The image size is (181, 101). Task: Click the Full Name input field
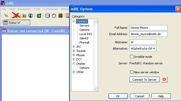click(148, 28)
